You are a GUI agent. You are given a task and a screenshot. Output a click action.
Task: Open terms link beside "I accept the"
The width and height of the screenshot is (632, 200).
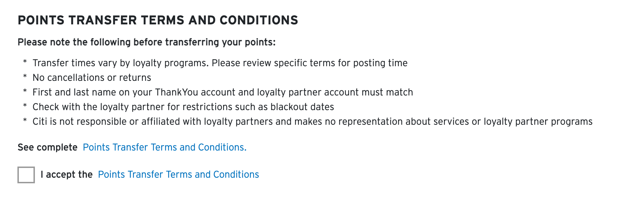(x=178, y=175)
